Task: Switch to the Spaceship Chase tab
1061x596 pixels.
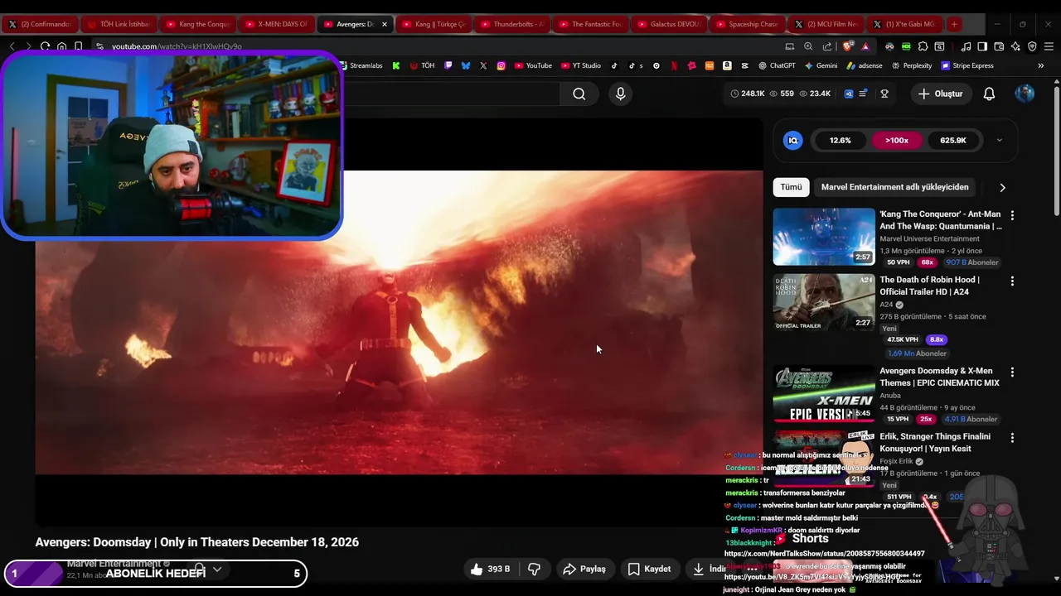Action: [x=748, y=24]
